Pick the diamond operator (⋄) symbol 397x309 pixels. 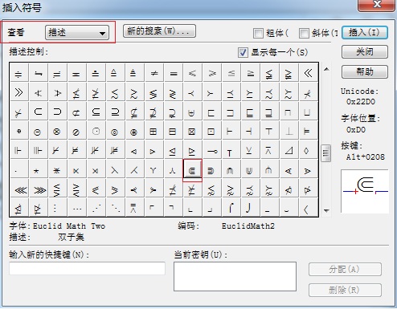point(308,151)
